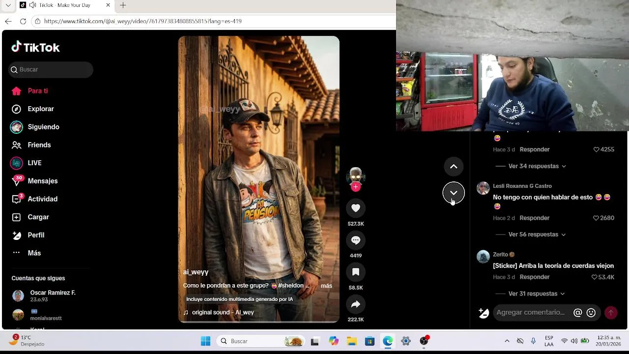Screen dimensions: 629x354
Task: Like Lesli Roxanna's comment with 2680 likes
Action: [596, 218]
